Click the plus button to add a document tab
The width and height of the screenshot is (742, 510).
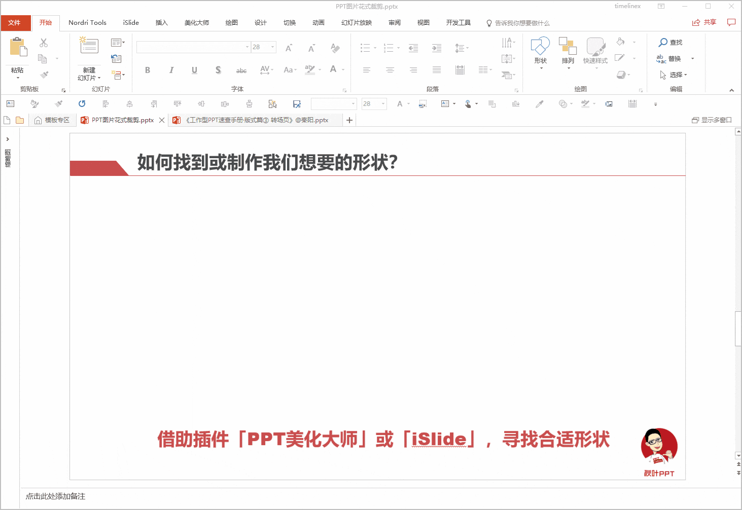click(x=349, y=120)
